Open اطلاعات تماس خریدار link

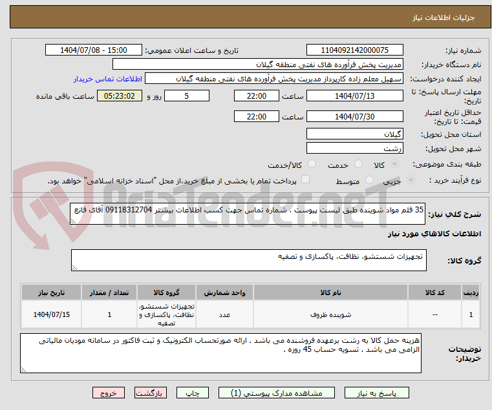108,79
